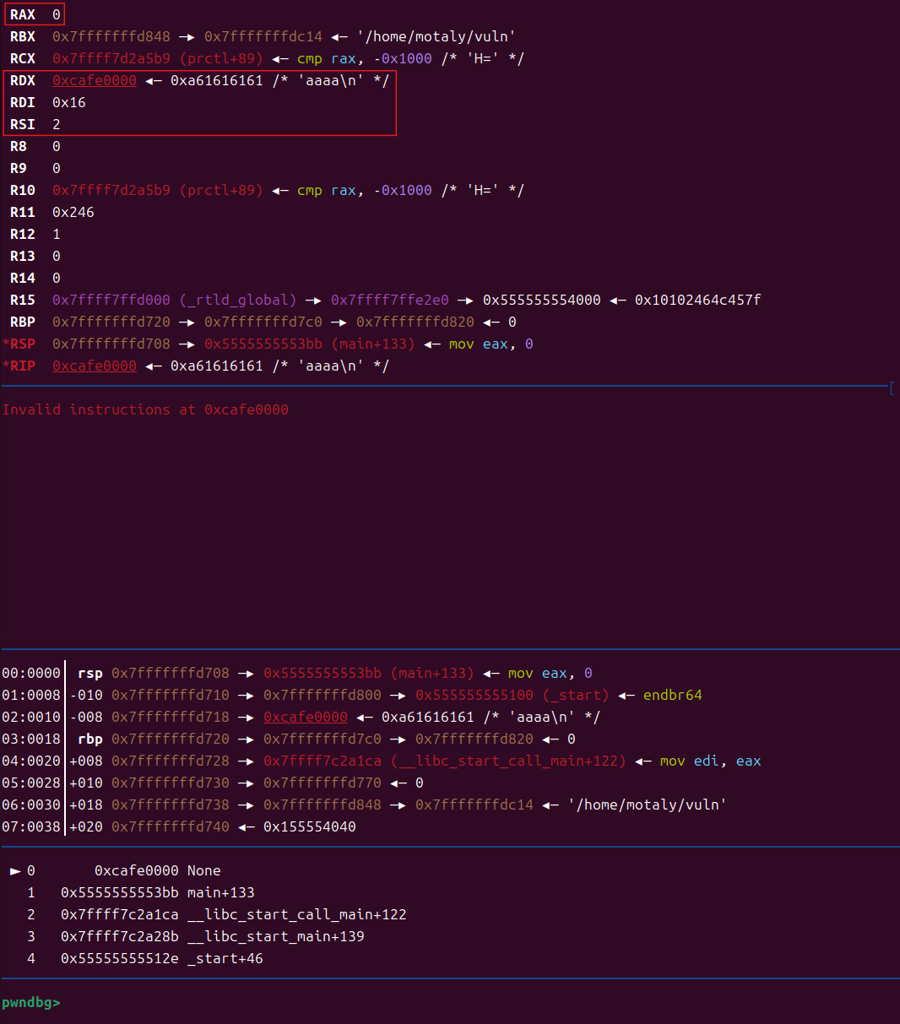The width and height of the screenshot is (900, 1024).
Task: Click (_rtld_global) symbol in R15 row
Action: (x=237, y=300)
